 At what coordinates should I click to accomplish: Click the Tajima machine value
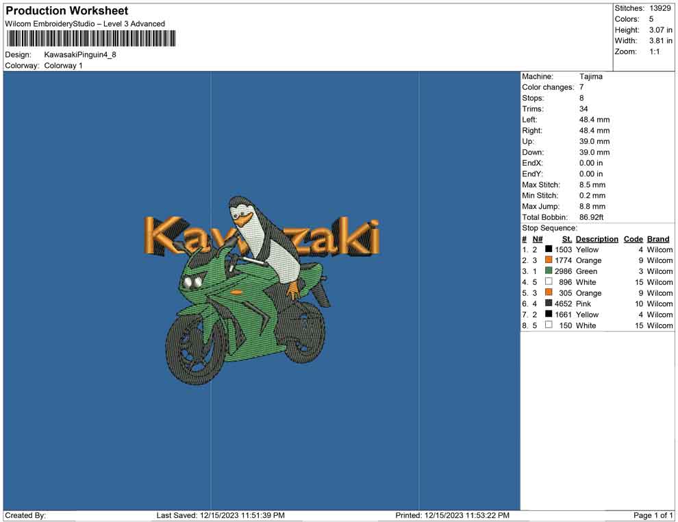coord(590,77)
